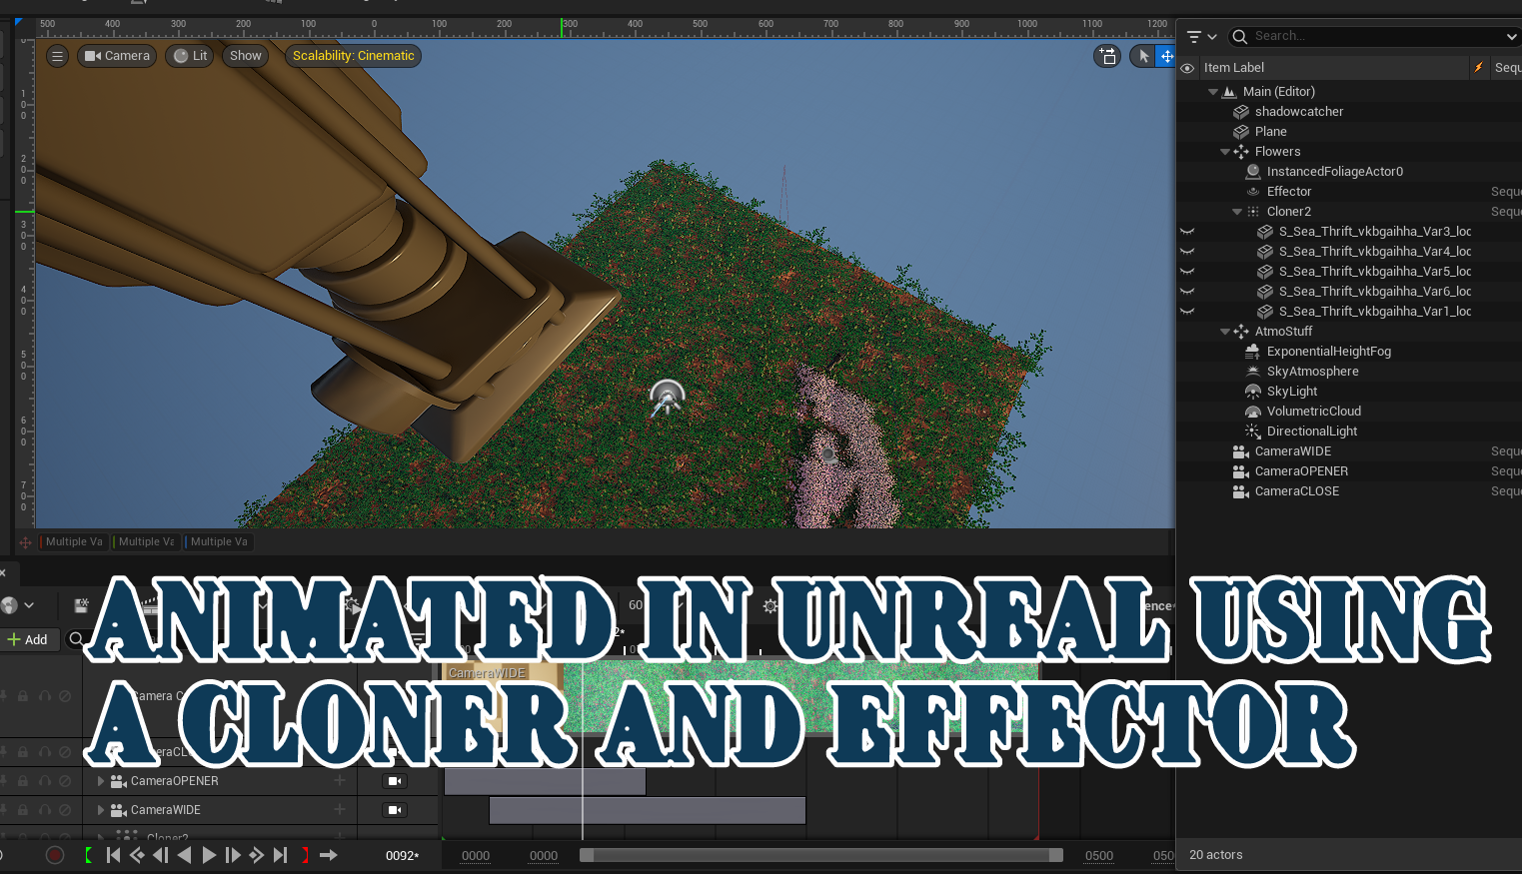Collapse the Main (Editor) tree node
Viewport: 1522px width, 874px height.
(x=1213, y=92)
